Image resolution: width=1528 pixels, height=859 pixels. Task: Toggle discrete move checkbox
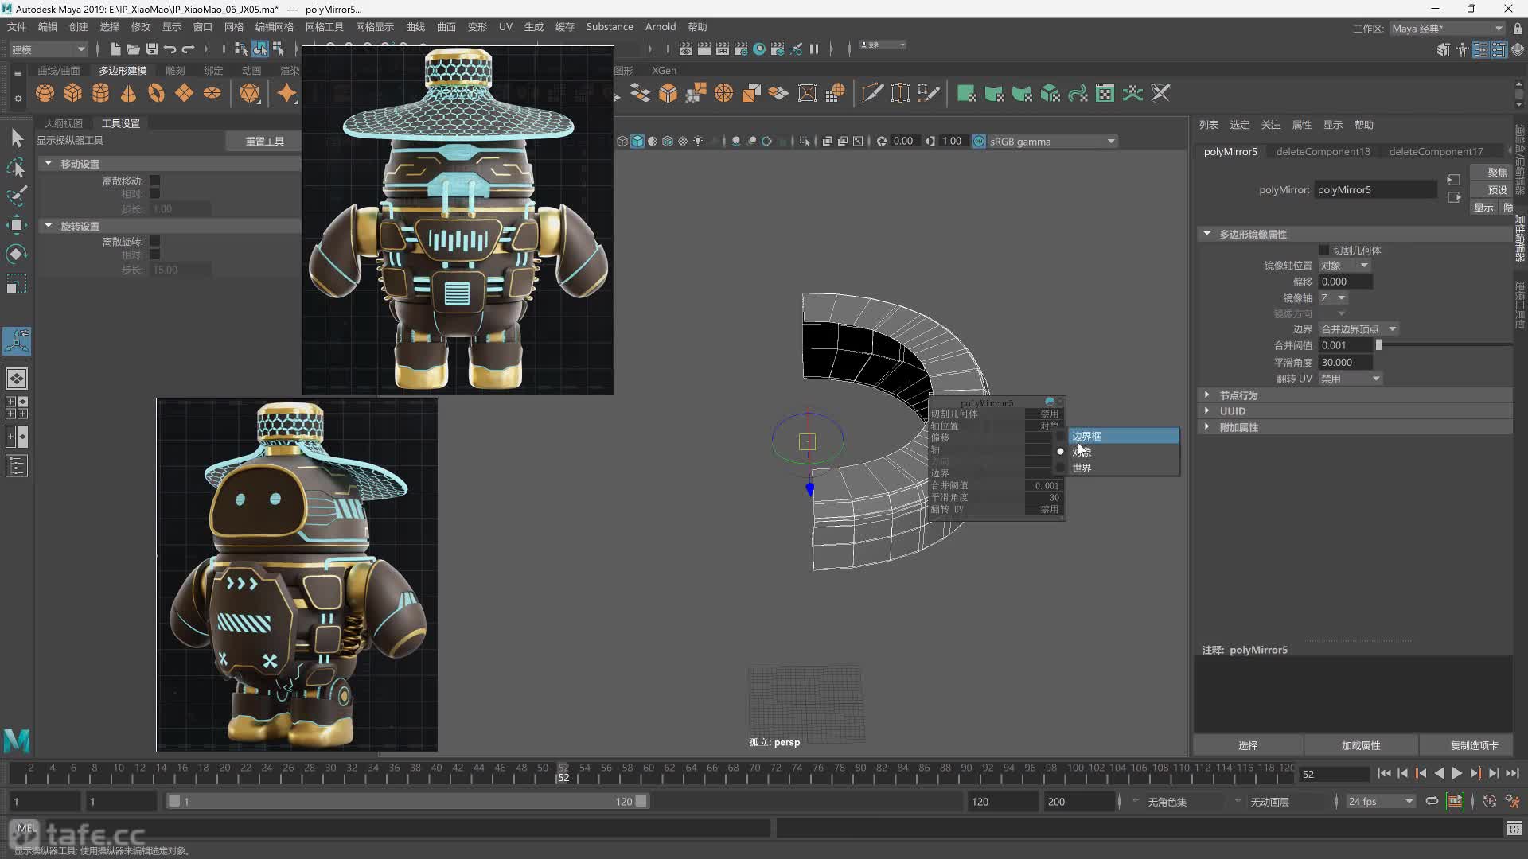pyautogui.click(x=154, y=181)
